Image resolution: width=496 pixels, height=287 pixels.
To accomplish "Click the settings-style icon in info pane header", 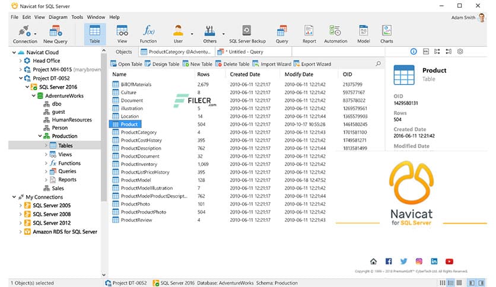I will tap(460, 52).
